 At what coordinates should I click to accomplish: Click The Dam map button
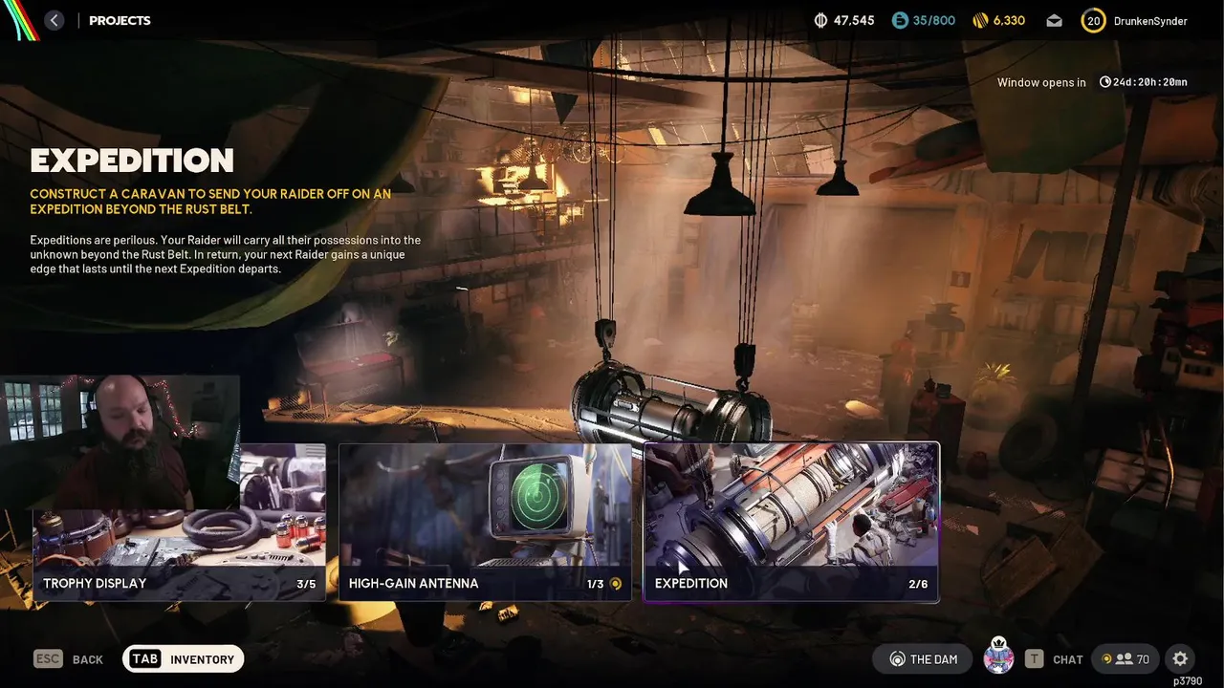[x=922, y=658]
